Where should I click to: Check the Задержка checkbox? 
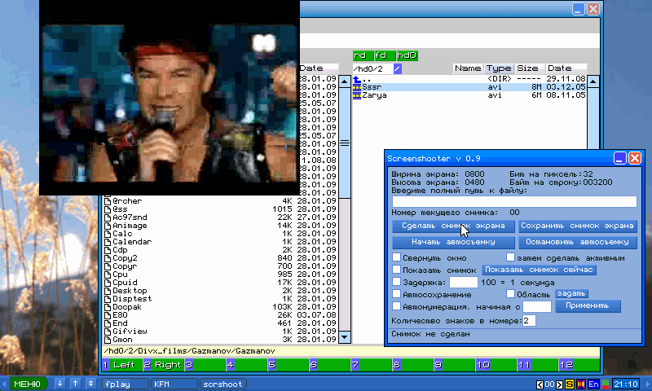click(397, 282)
